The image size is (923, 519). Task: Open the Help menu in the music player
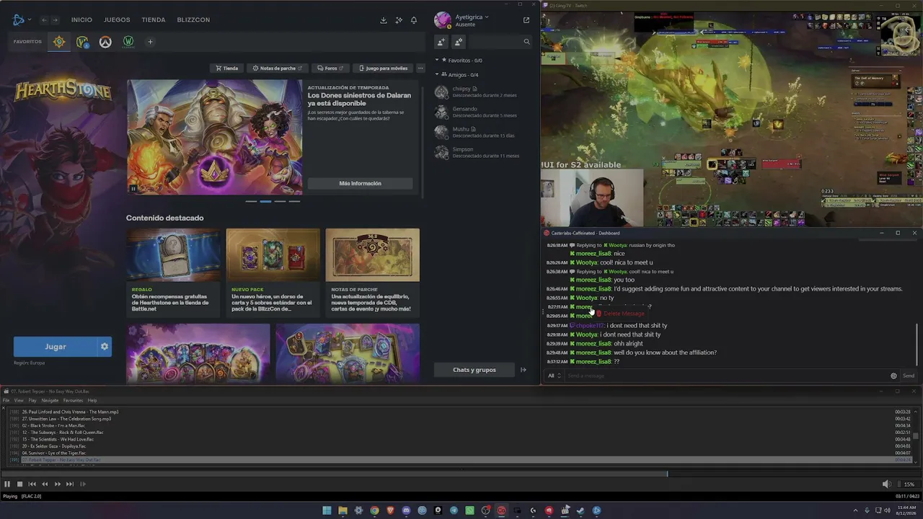(92, 400)
